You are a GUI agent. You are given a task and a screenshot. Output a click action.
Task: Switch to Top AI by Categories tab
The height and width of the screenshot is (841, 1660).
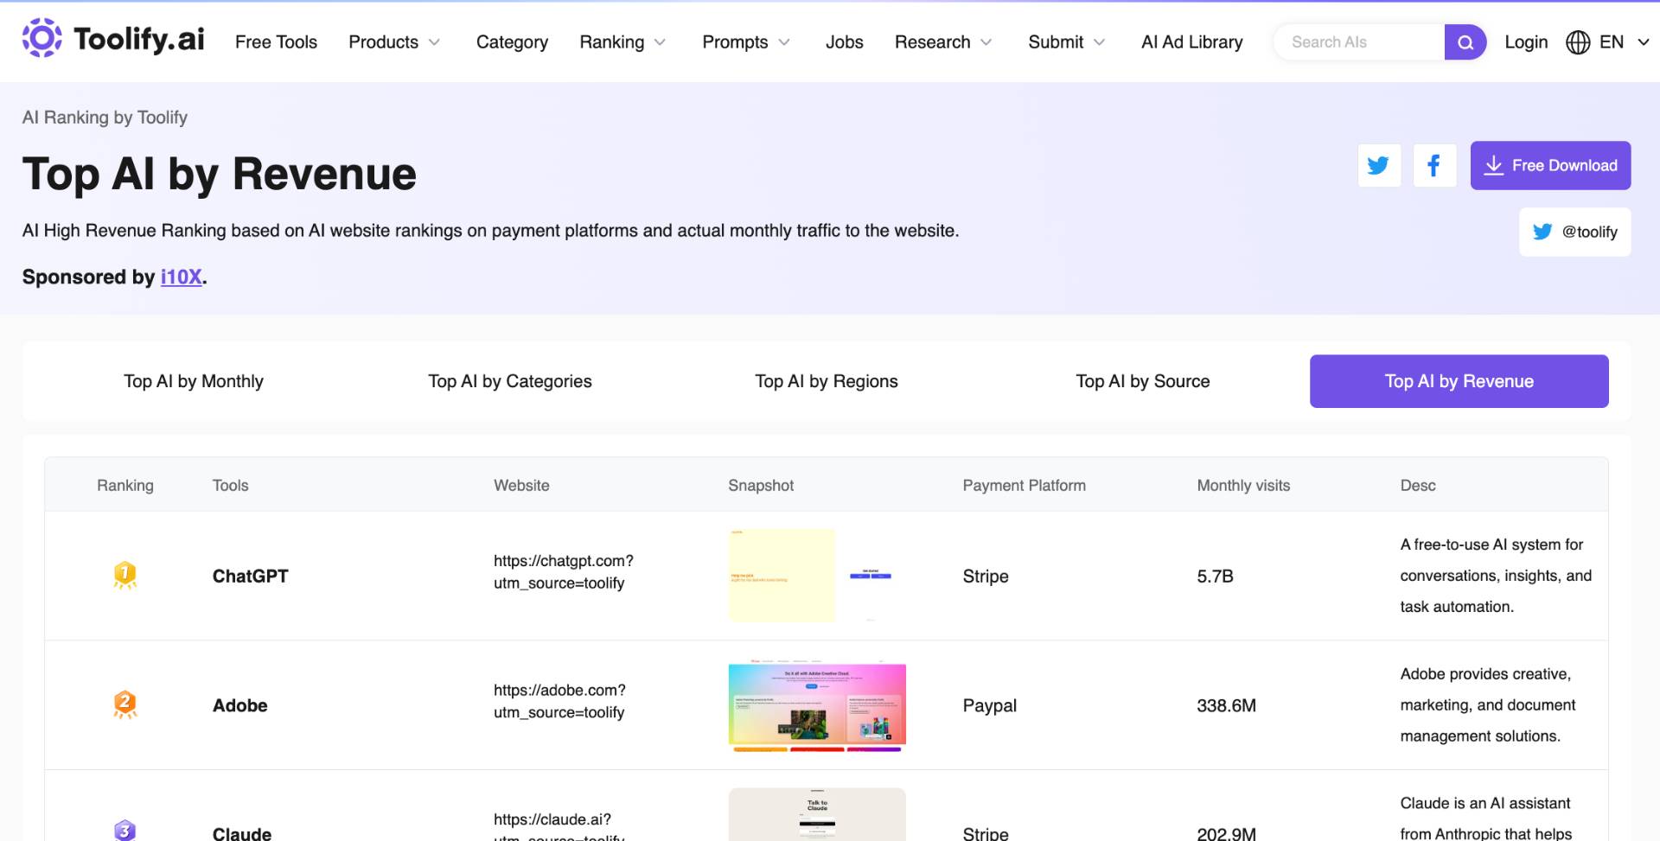(x=510, y=381)
